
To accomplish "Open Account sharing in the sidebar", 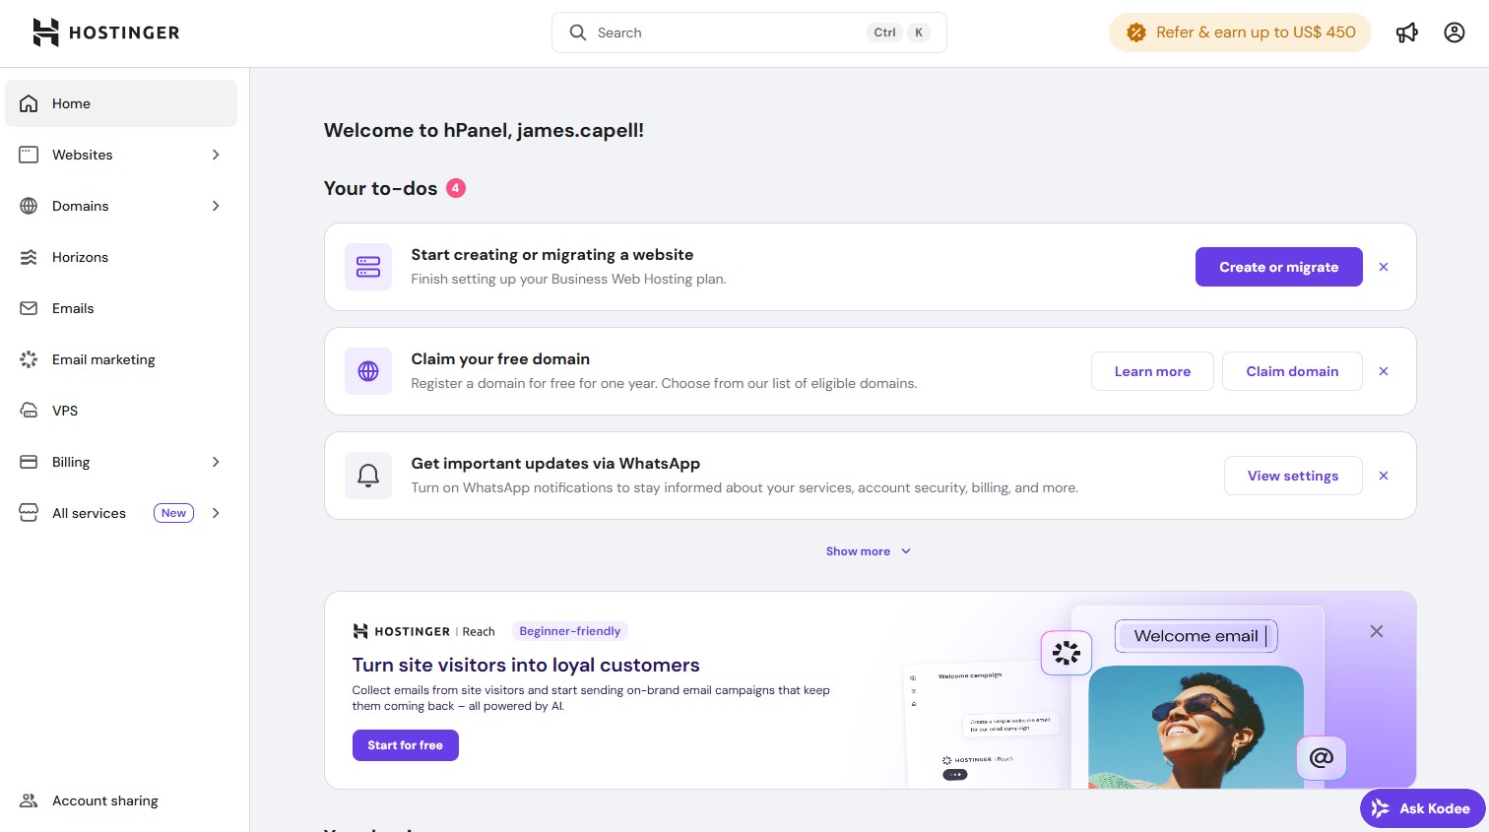I will tap(121, 800).
